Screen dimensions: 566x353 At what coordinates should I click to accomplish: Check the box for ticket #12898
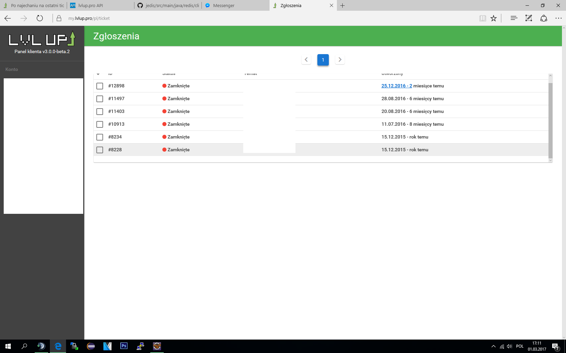tap(100, 86)
